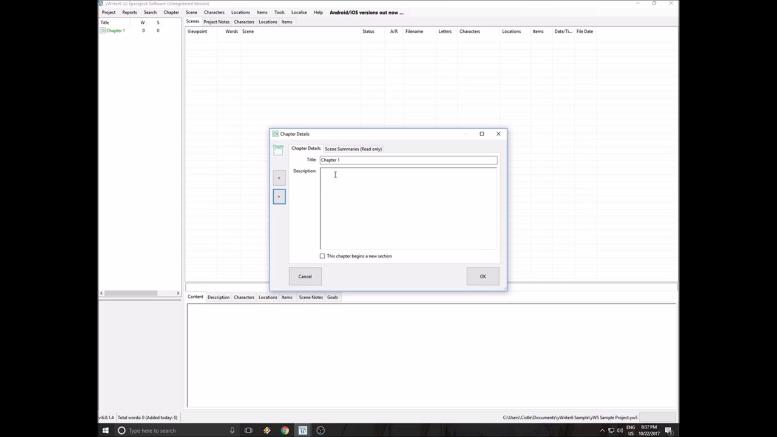Maximize the Chapter Details dialog
The width and height of the screenshot is (777, 437).
coord(482,134)
